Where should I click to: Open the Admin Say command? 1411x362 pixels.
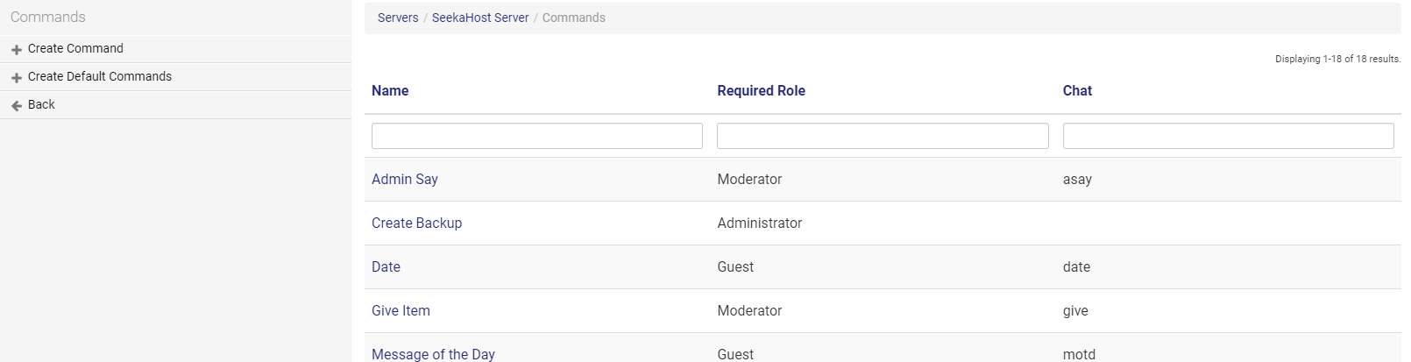(405, 179)
